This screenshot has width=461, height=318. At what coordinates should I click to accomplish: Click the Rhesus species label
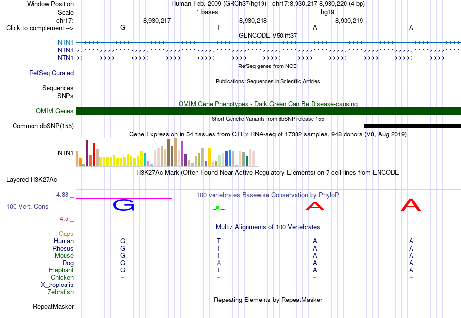[63, 248]
